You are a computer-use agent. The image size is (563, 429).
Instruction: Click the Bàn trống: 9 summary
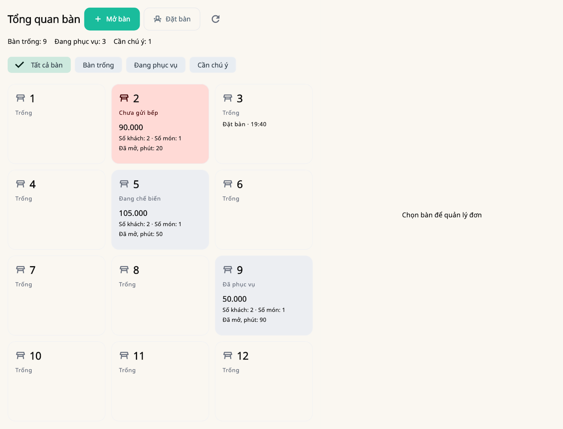tap(27, 42)
